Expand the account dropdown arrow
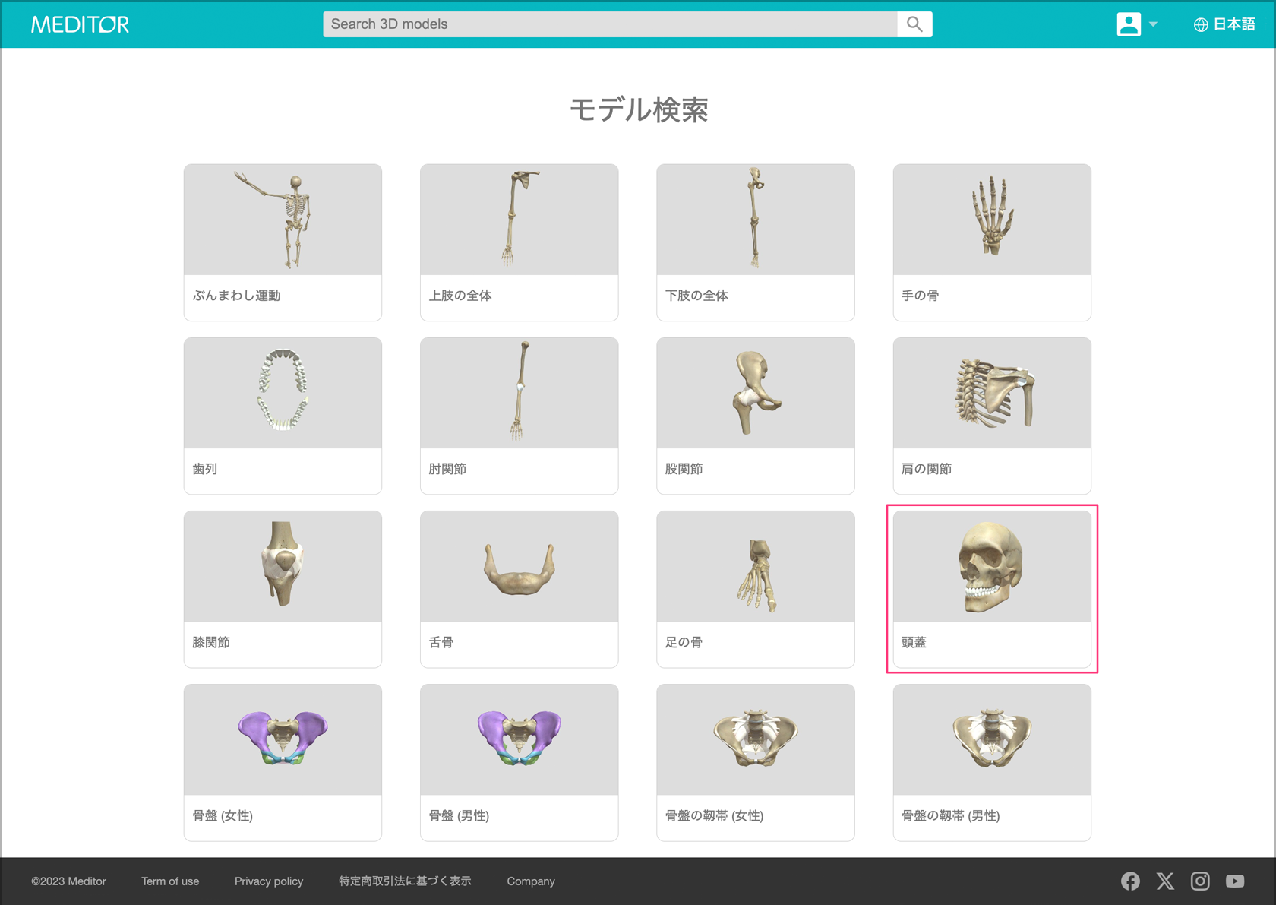This screenshot has width=1276, height=905. pyautogui.click(x=1154, y=24)
